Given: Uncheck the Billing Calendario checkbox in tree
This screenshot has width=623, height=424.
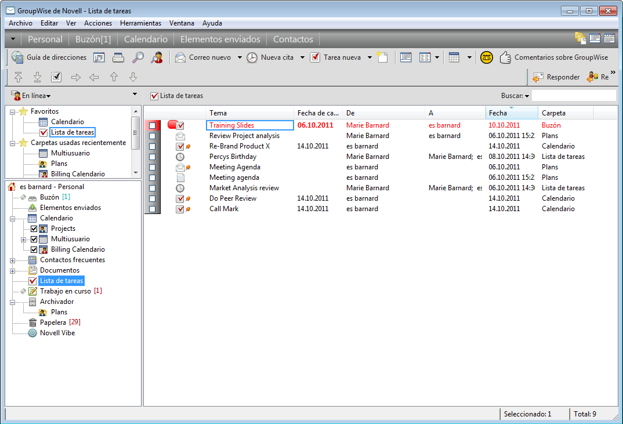Looking at the screenshot, I should (34, 249).
